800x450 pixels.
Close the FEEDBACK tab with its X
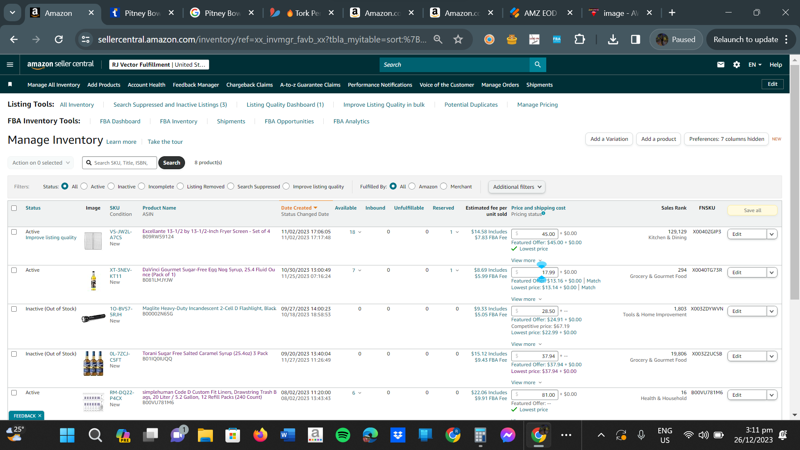[40, 416]
